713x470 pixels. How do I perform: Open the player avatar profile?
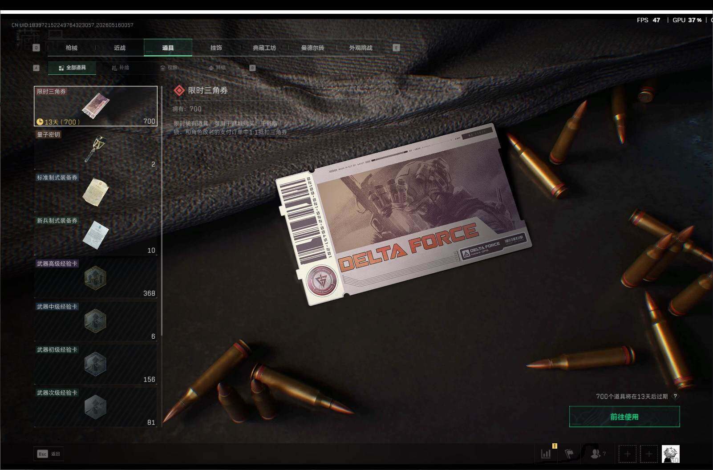(x=671, y=454)
